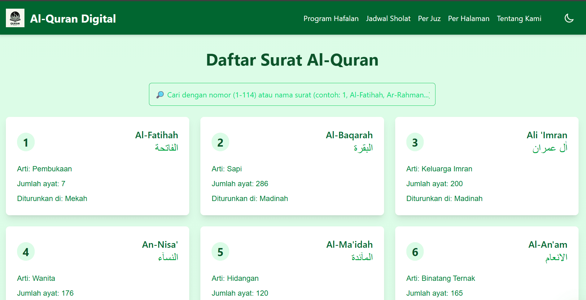This screenshot has height=300, width=586.
Task: Open the Program Hafalan menu
Action: tap(331, 19)
